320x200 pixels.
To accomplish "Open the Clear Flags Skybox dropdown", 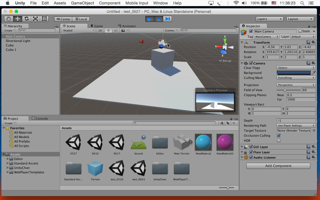I will [296, 68].
